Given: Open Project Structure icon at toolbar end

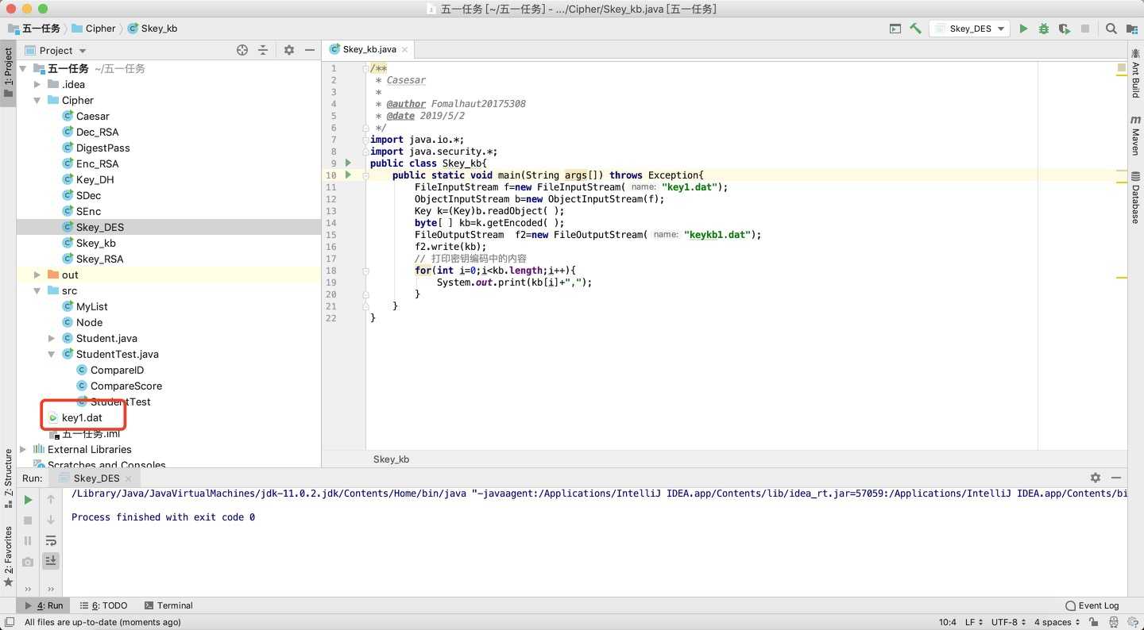Looking at the screenshot, I should [1131, 29].
